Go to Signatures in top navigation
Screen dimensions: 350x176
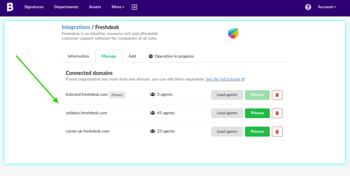click(34, 7)
